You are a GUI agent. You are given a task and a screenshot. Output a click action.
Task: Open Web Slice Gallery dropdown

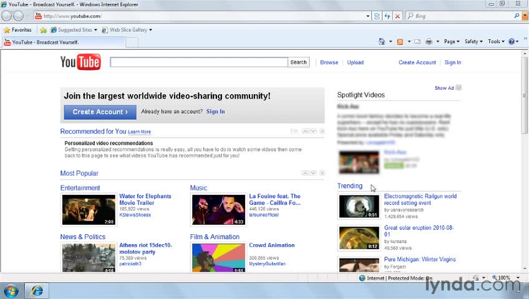pyautogui.click(x=150, y=30)
